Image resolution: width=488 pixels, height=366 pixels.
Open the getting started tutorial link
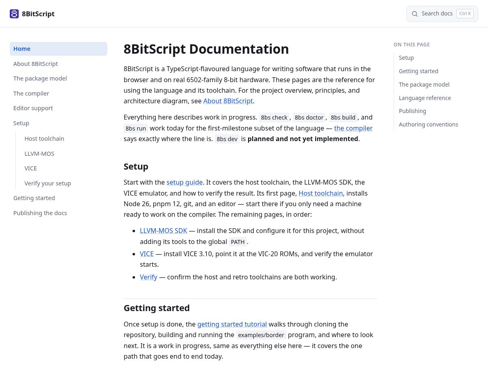(x=232, y=324)
